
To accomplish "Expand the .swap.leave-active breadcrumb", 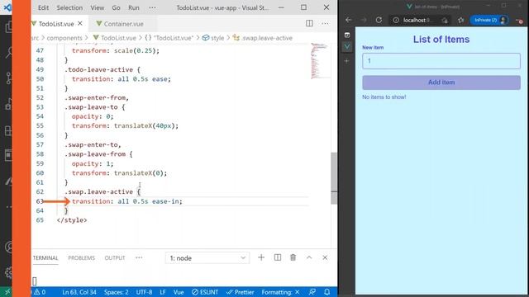I will 266,38.
